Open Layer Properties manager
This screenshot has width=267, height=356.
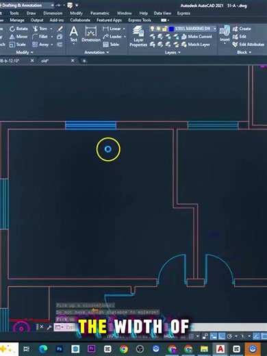point(138,36)
